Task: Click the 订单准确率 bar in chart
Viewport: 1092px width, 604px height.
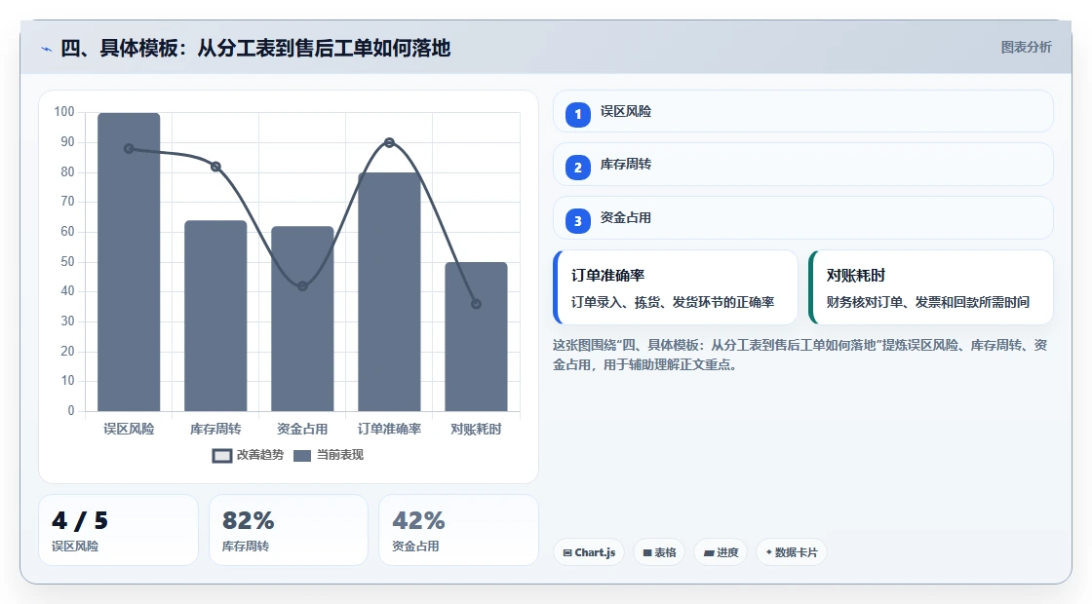Action: [x=389, y=291]
